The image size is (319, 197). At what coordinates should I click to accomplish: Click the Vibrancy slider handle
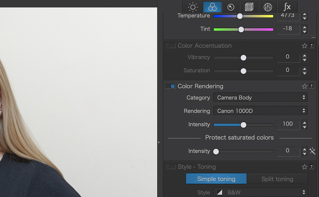tap(243, 58)
